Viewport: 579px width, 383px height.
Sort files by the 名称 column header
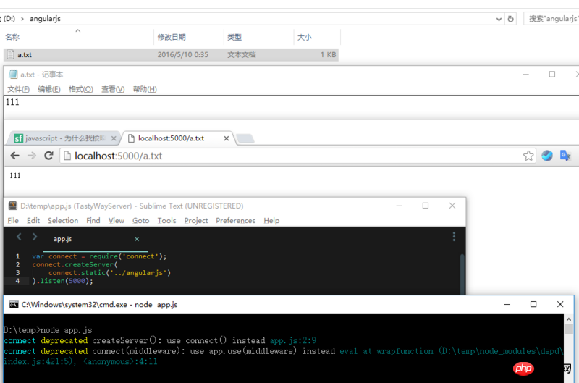tap(12, 37)
